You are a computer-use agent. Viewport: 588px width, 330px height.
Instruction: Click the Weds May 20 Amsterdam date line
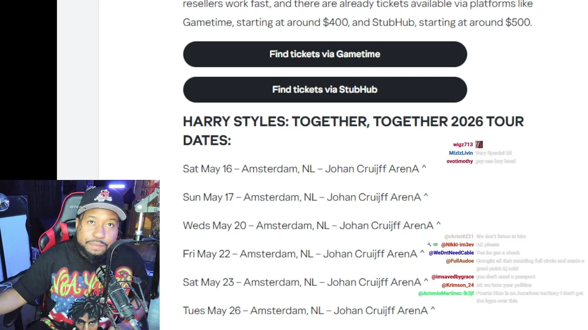click(311, 225)
